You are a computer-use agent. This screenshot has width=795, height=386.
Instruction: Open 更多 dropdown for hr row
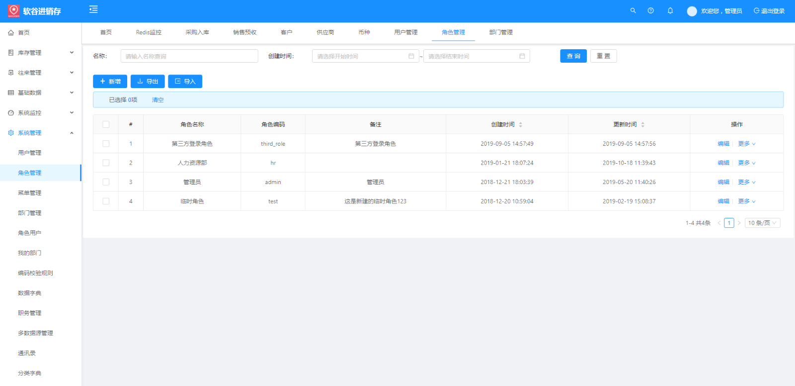click(747, 163)
